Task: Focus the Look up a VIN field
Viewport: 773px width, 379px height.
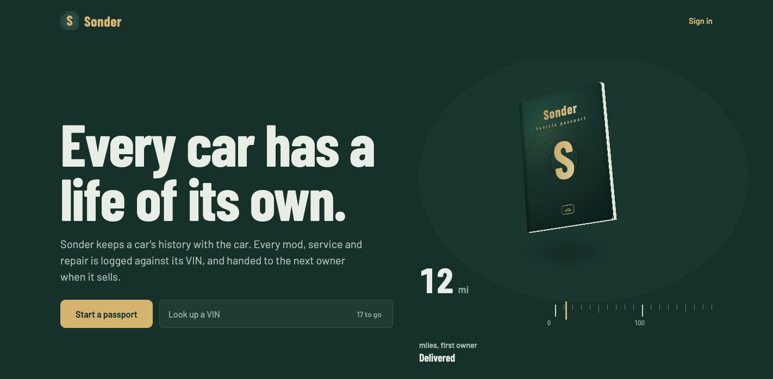Action: click(x=276, y=314)
